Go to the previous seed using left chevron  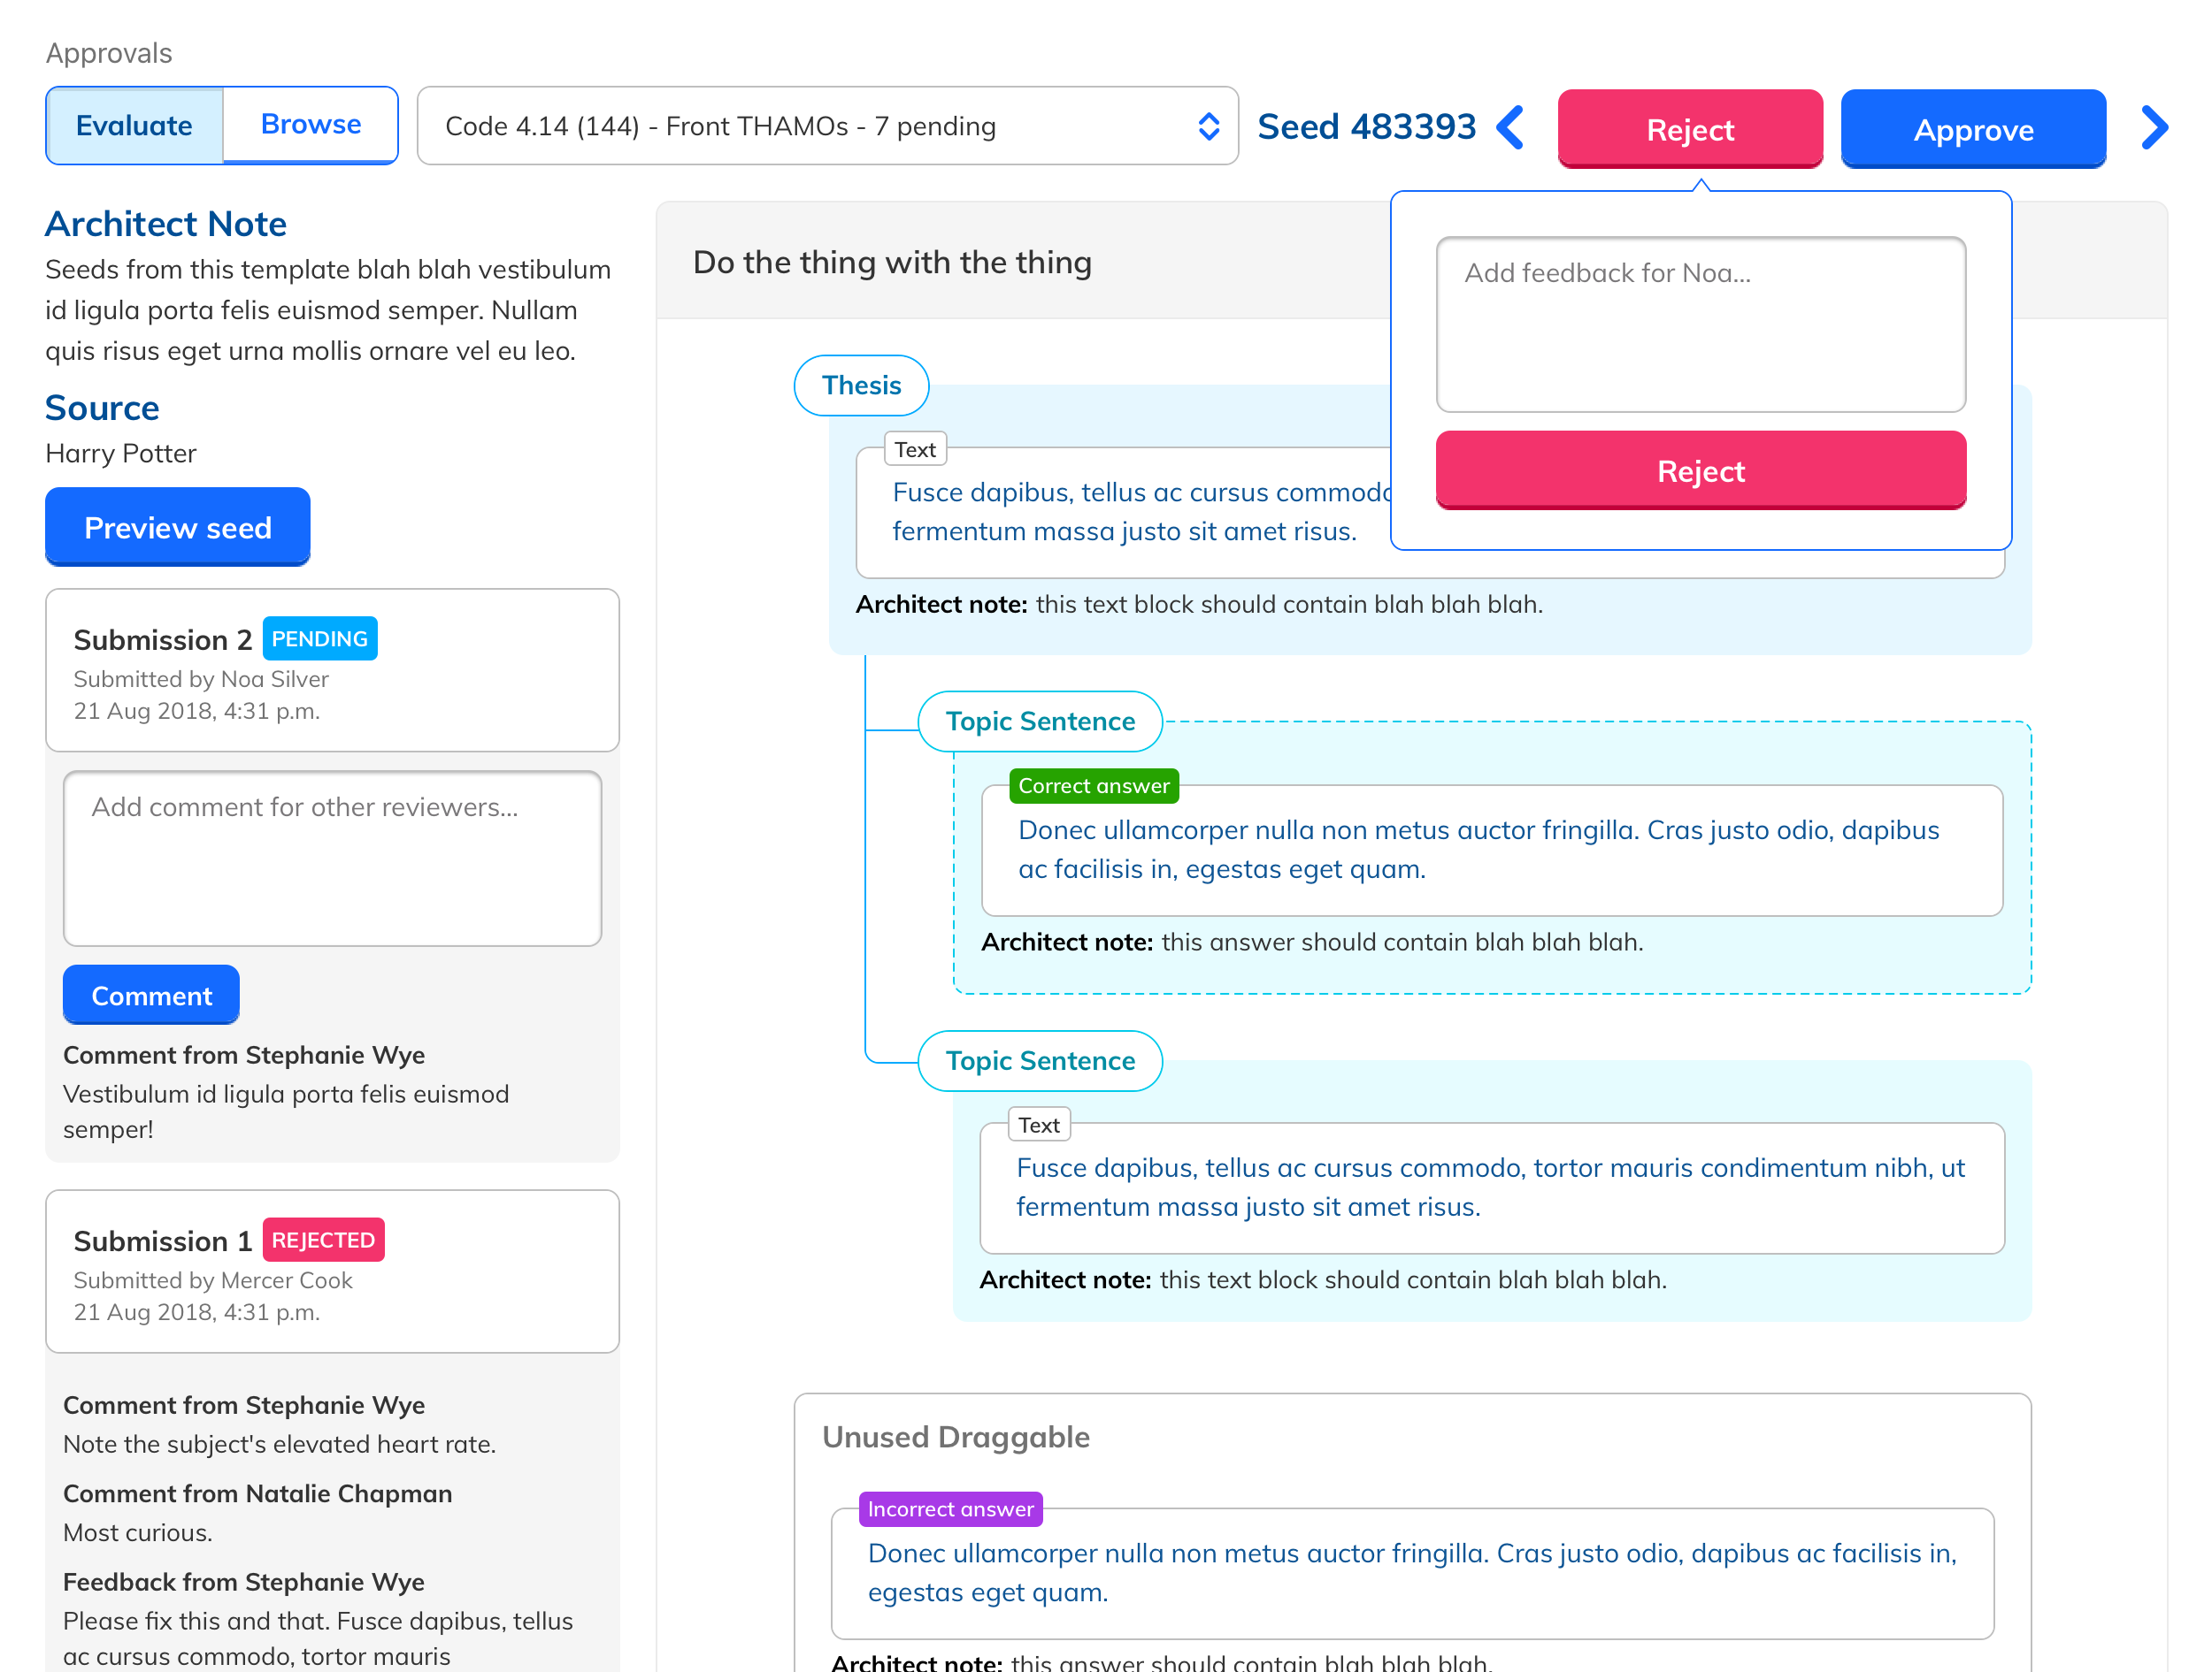click(x=1510, y=128)
